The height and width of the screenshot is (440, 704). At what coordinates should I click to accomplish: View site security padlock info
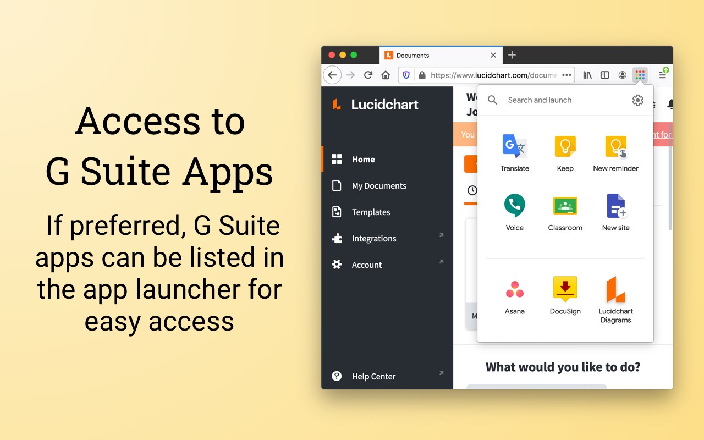click(x=422, y=75)
